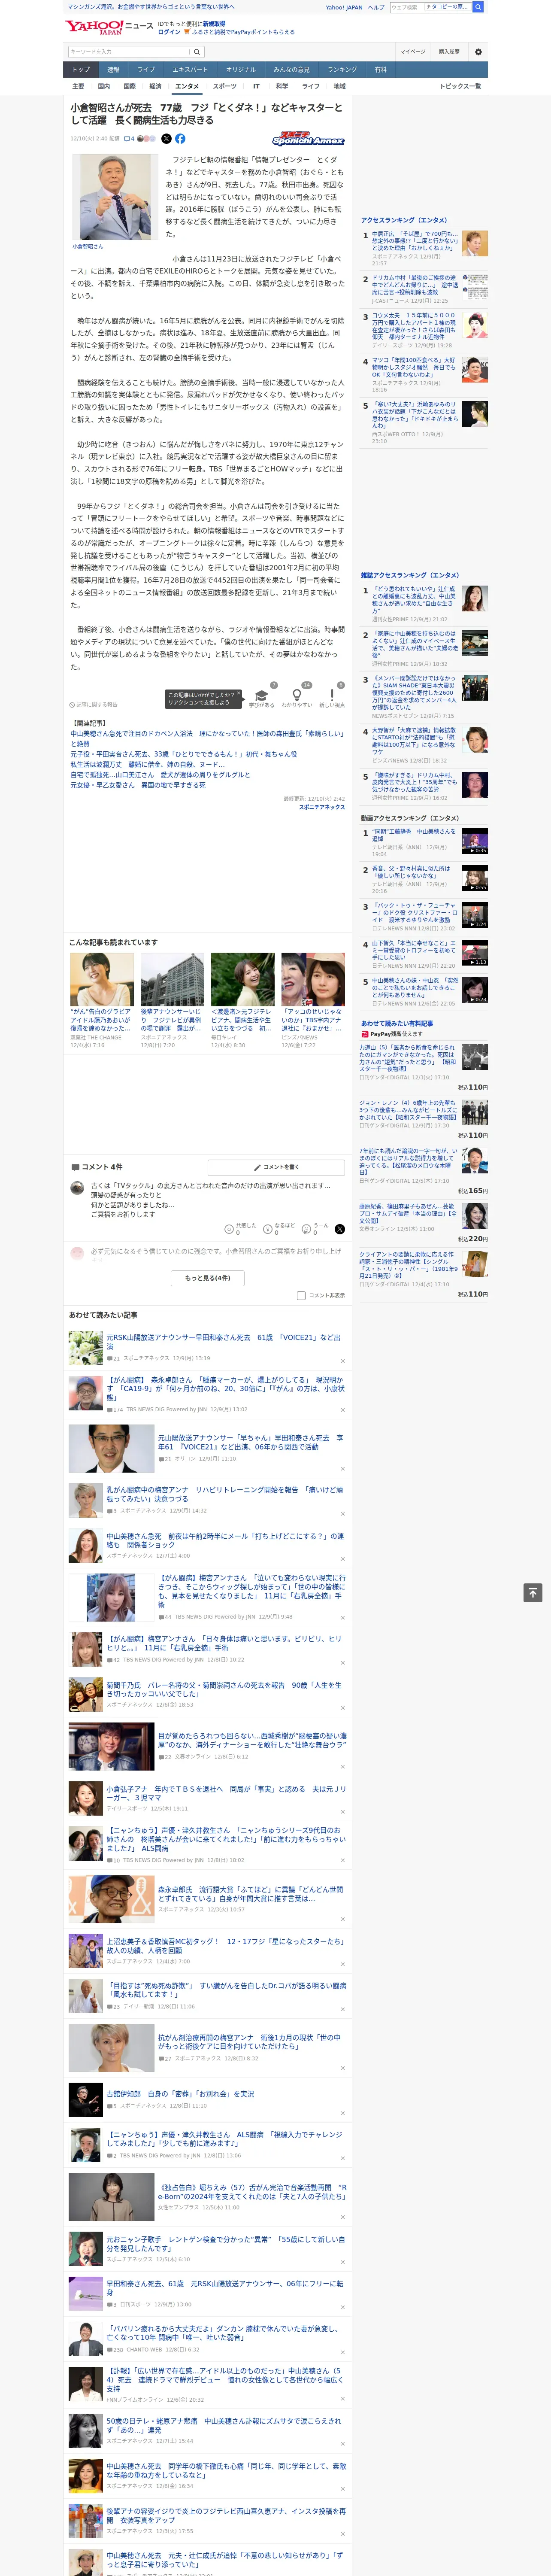Screen dimensions: 551x2576
Task: Click first commenter avatar icon
Action: tap(77, 1188)
